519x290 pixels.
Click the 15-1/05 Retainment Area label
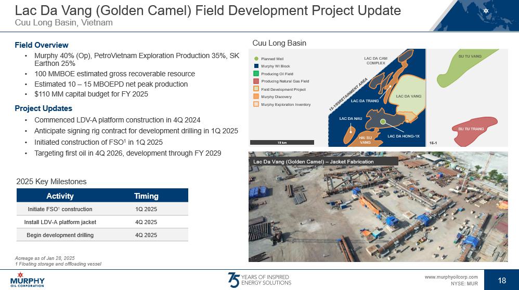pyautogui.click(x=348, y=94)
